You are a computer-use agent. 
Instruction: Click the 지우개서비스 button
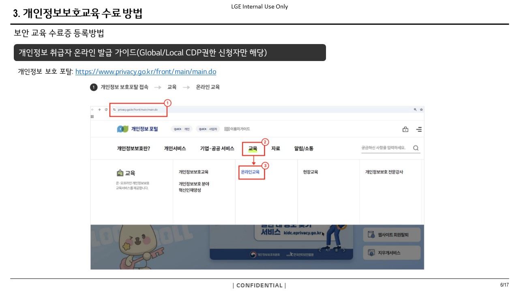[x=392, y=253]
